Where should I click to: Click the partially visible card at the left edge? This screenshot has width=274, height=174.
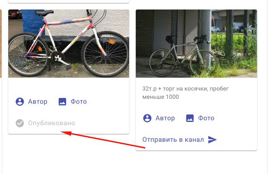(1, 43)
